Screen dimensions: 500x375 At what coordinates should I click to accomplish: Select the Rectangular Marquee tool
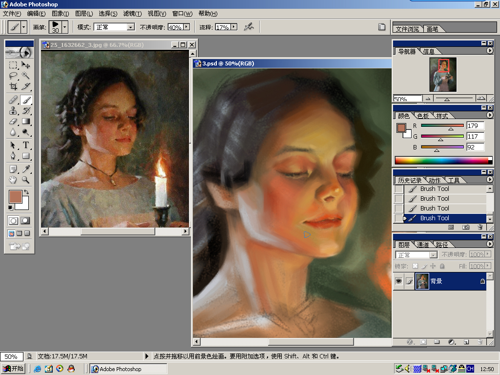(x=13, y=65)
